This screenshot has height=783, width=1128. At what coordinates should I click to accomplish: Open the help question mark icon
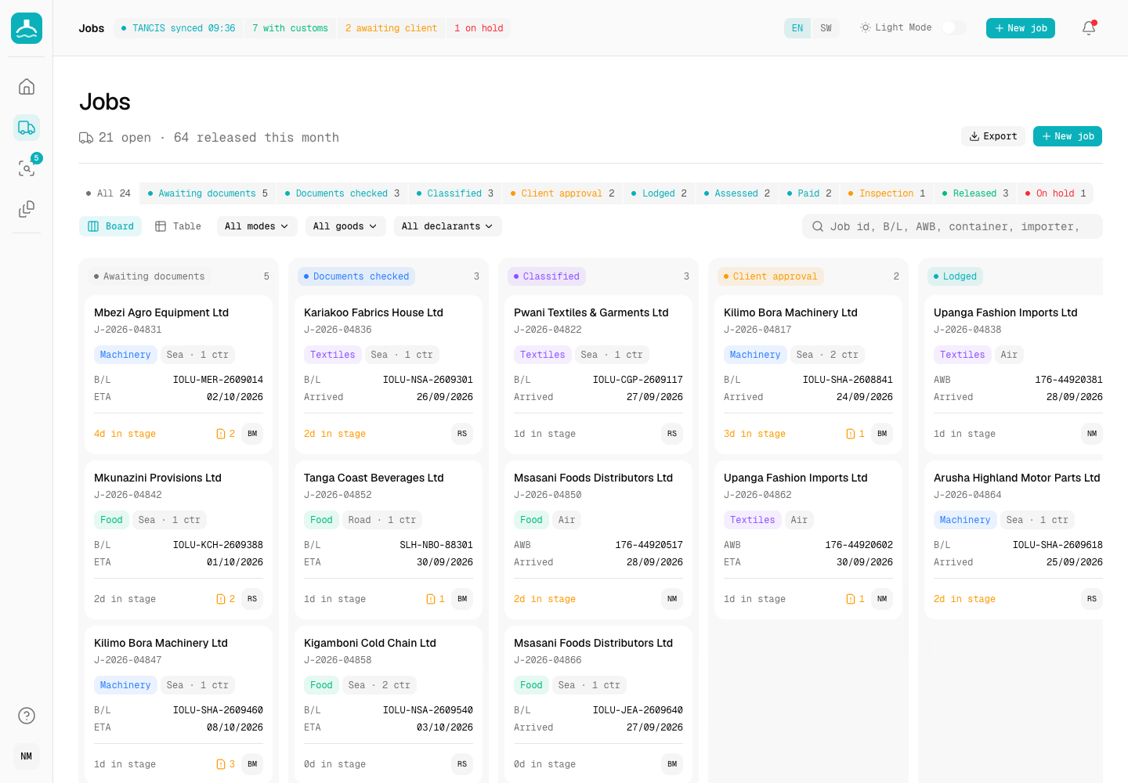coord(27,716)
